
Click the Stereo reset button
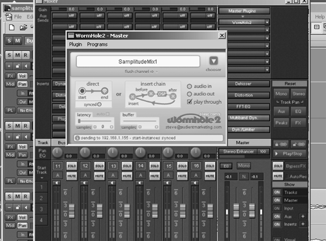(x=299, y=94)
